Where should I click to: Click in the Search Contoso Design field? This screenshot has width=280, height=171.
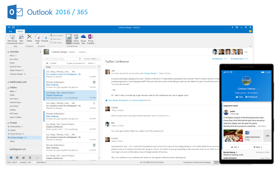pyautogui.click(x=61, y=59)
